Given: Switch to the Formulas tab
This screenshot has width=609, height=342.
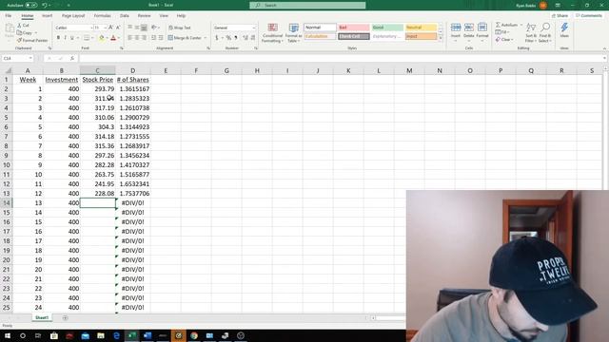Looking at the screenshot, I should (102, 15).
